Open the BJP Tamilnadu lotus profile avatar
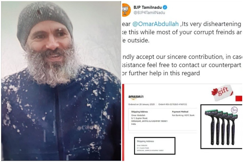The image size is (243, 162). 126,10
